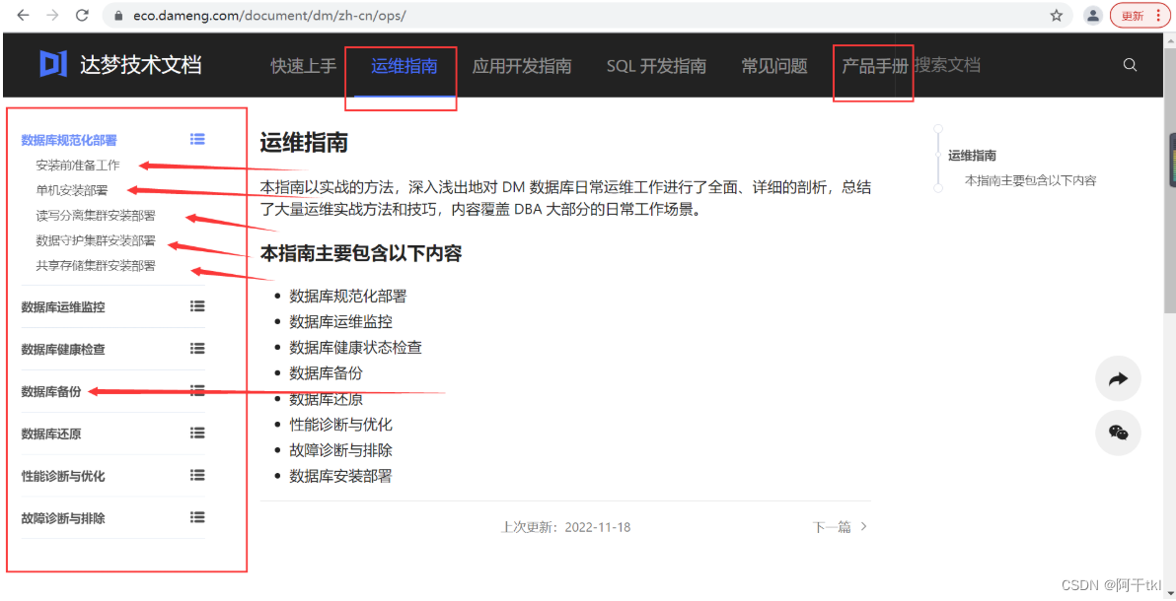
Task: Open sidebar section 数据库备份
Action: click(x=51, y=391)
